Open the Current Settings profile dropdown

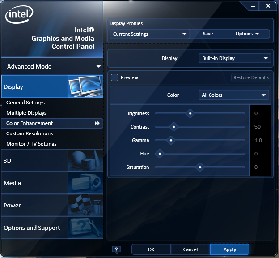tap(149, 34)
